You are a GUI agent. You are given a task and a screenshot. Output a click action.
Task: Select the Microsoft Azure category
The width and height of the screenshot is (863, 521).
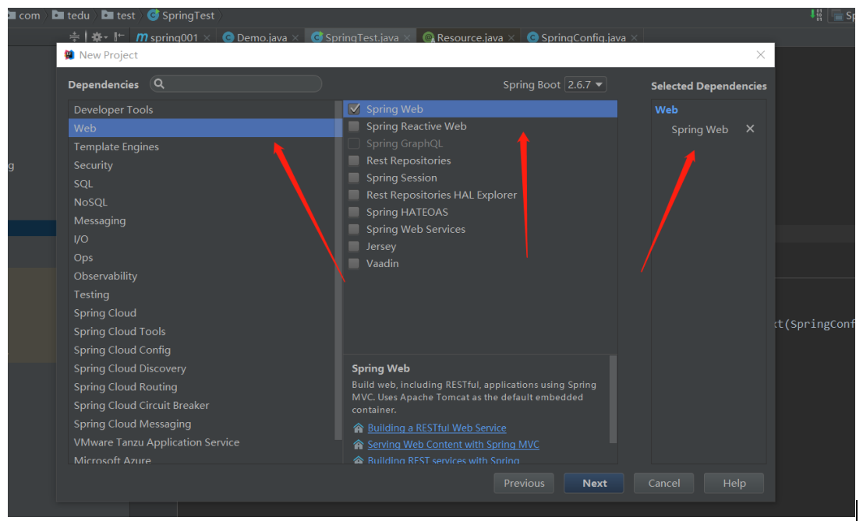coord(201,459)
